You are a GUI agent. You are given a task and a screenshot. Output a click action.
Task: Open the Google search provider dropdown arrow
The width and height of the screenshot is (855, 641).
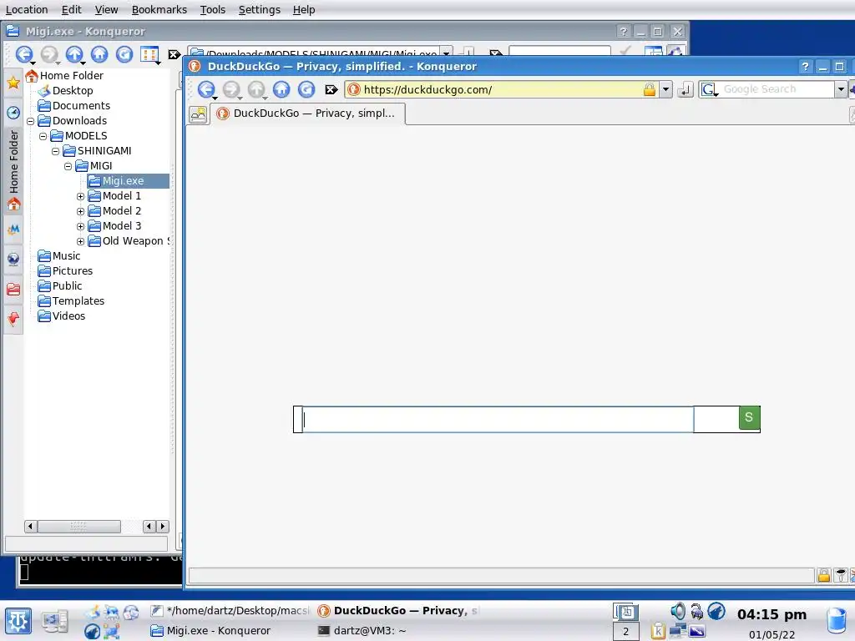click(841, 89)
